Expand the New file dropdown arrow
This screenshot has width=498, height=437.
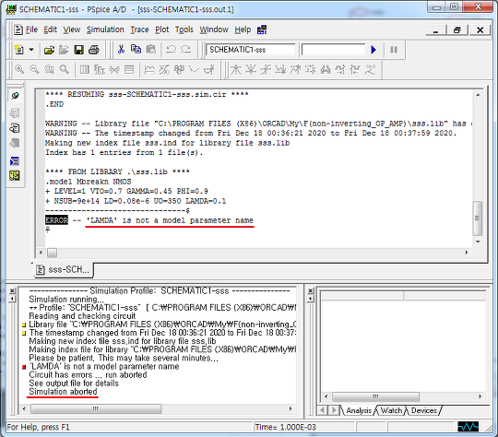(x=31, y=50)
